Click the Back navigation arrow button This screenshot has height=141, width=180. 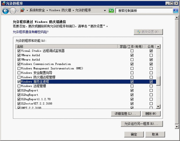pos(5,11)
